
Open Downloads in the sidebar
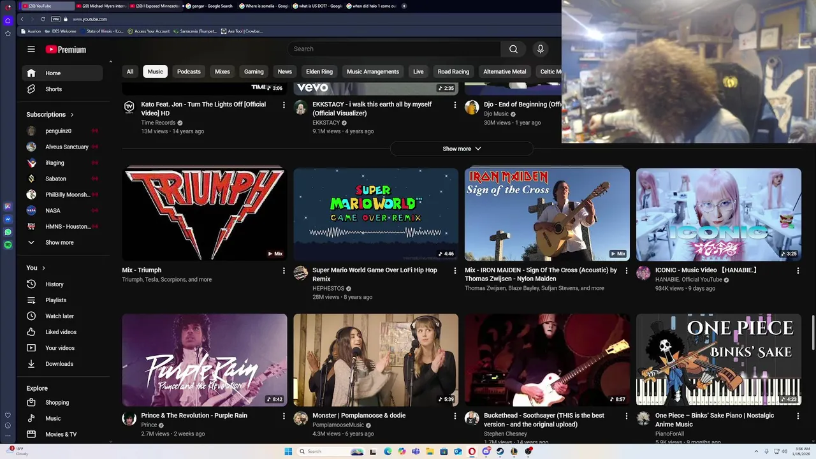(62, 364)
